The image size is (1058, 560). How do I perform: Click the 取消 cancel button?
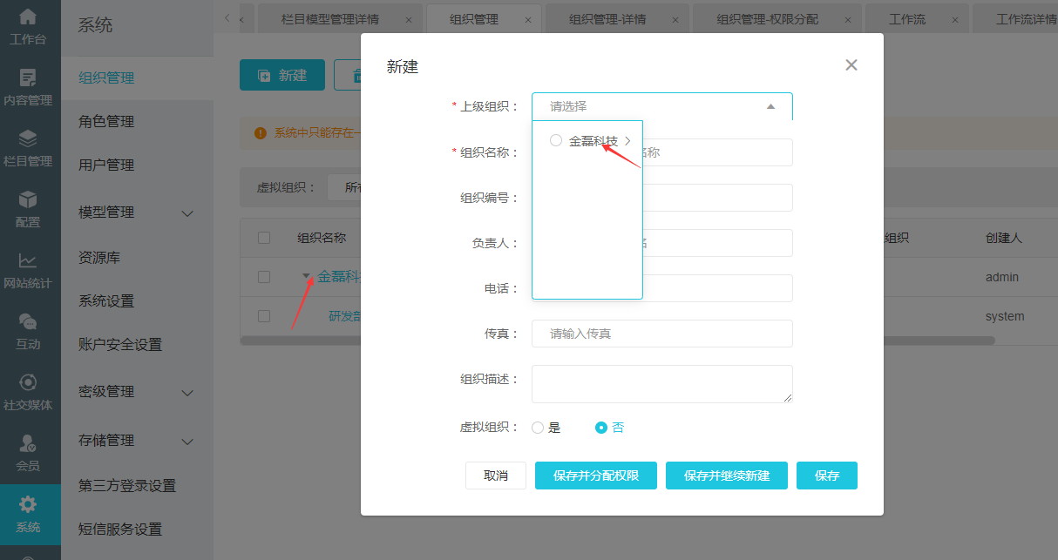(496, 476)
